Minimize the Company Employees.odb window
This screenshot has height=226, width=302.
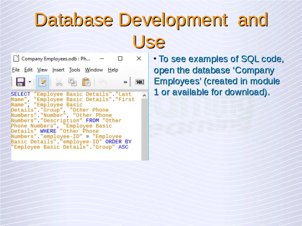click(102, 59)
